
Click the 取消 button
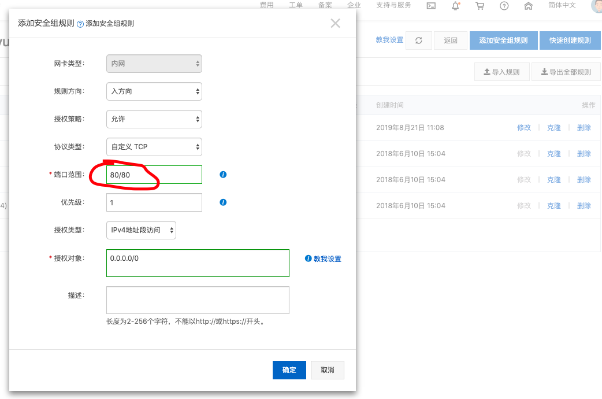point(327,370)
